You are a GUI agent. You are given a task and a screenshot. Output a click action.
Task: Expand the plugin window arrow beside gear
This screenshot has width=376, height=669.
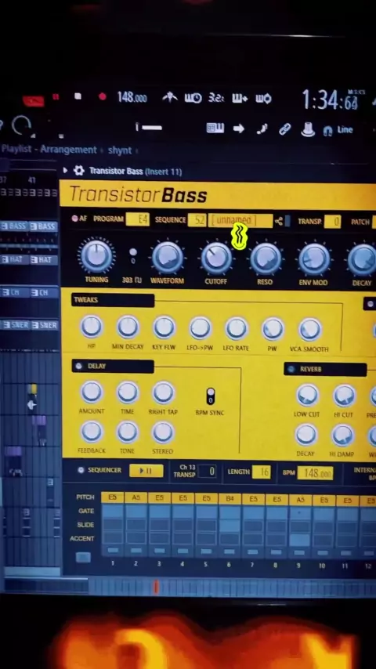(65, 171)
